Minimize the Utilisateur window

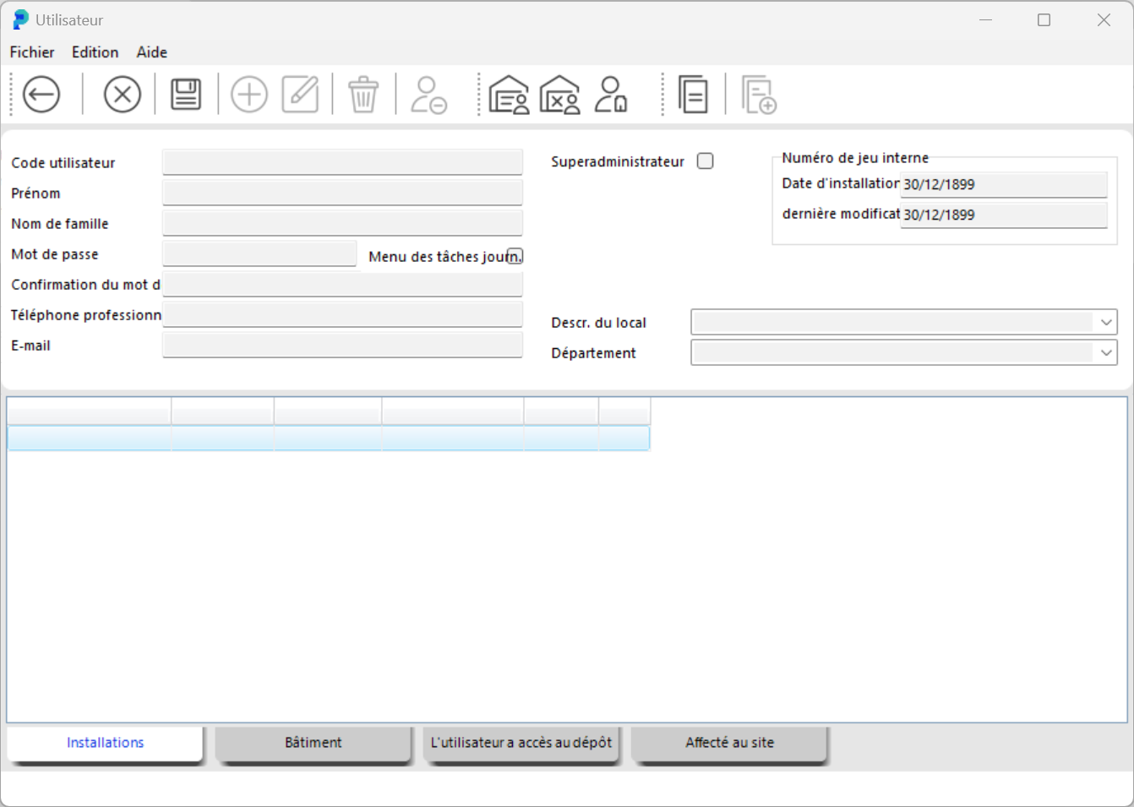(985, 19)
